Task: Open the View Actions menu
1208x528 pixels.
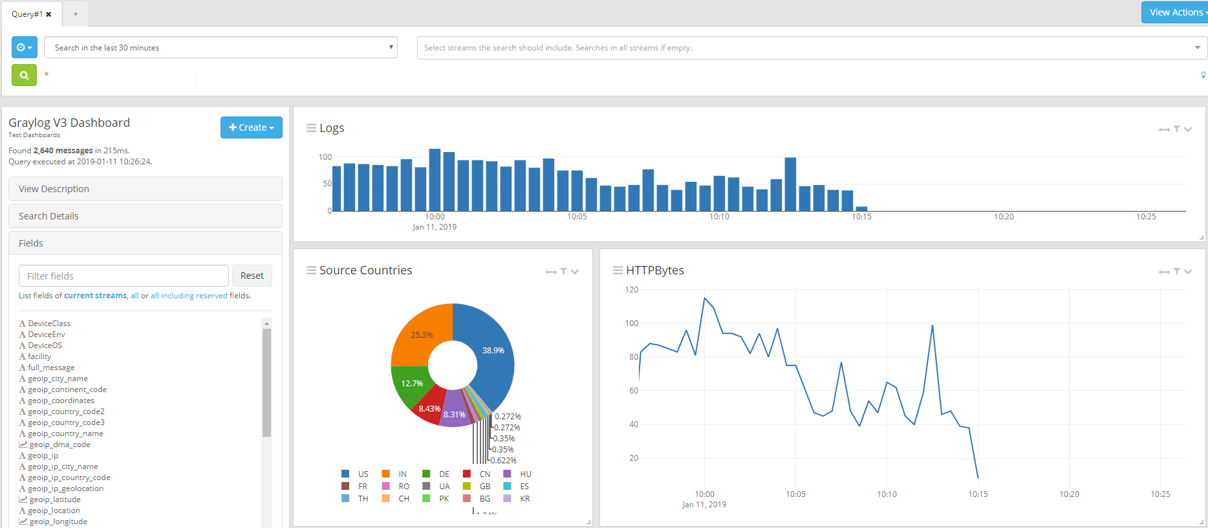Action: [1176, 12]
